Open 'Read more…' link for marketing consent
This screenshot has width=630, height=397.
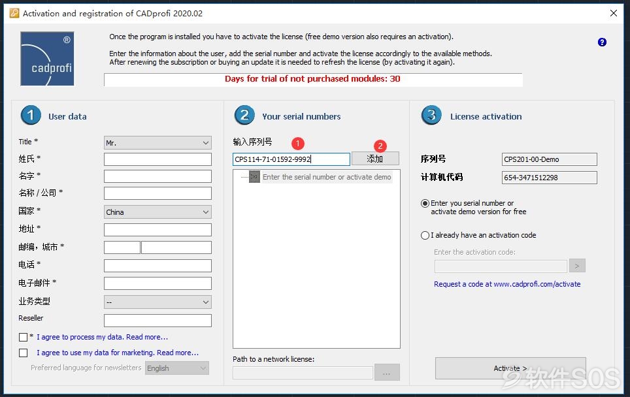click(x=178, y=353)
